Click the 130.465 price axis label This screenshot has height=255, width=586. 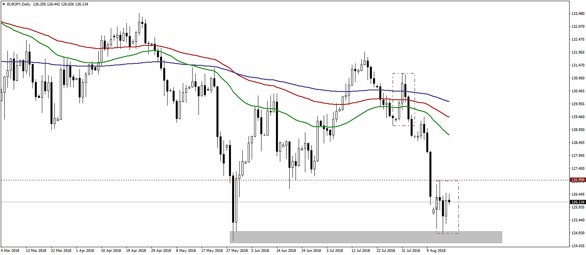[578, 91]
